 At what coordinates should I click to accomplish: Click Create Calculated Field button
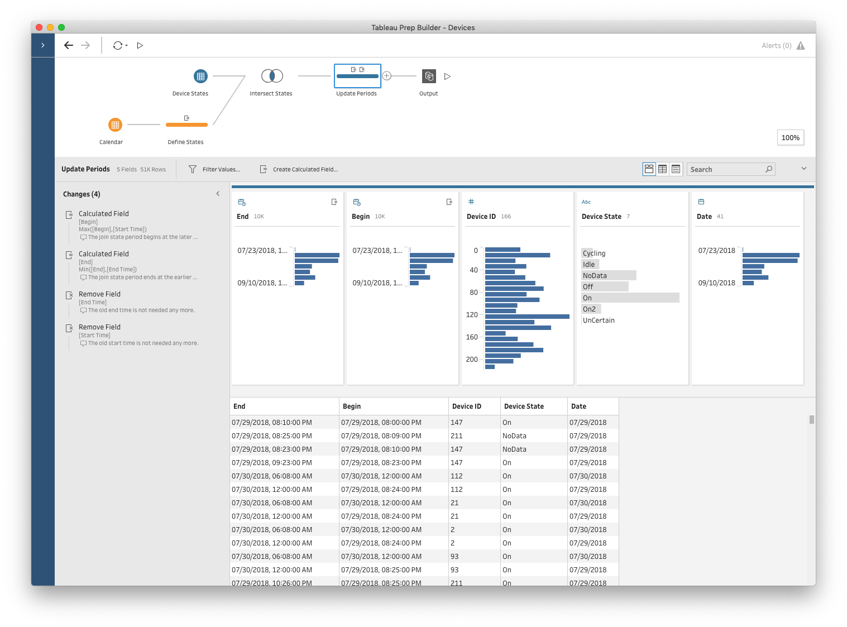299,169
